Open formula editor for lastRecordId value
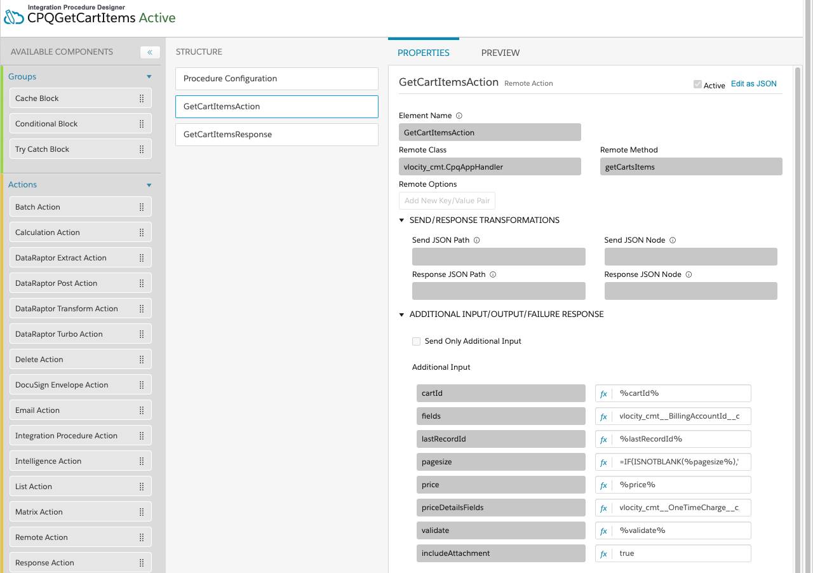The image size is (813, 573). point(604,439)
